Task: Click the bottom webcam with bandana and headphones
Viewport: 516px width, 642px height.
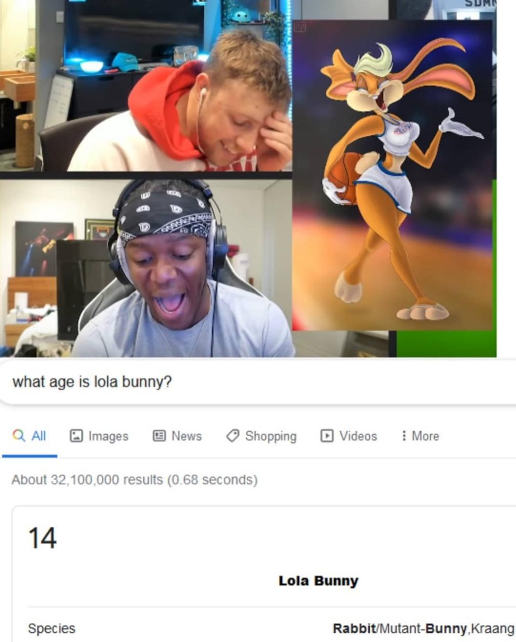Action: pos(146,267)
